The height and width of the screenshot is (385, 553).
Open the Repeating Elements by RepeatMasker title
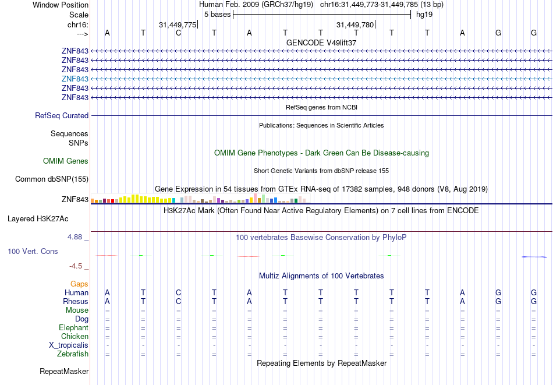[321, 363]
